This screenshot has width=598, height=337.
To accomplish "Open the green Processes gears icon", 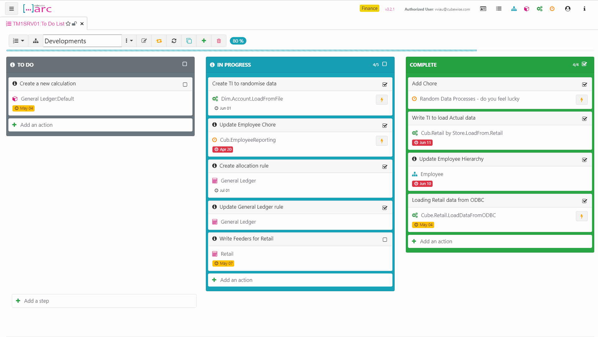I will coord(539,9).
